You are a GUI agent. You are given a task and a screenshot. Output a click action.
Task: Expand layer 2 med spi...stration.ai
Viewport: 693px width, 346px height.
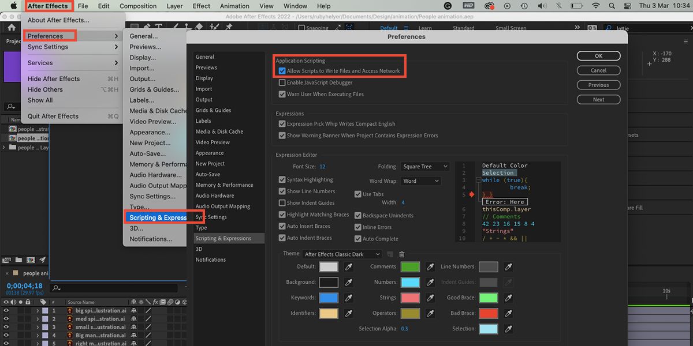38,319
